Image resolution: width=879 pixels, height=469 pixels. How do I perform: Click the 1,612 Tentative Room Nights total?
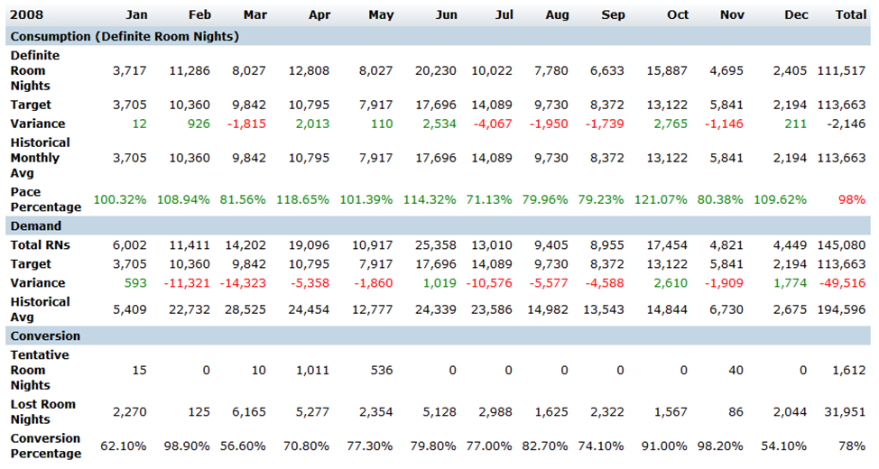click(849, 371)
